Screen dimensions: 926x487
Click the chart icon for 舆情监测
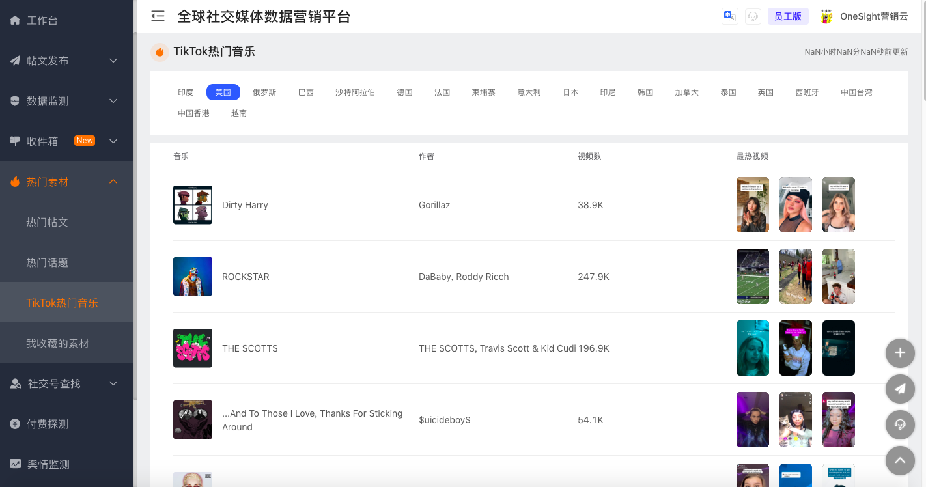[x=15, y=464]
